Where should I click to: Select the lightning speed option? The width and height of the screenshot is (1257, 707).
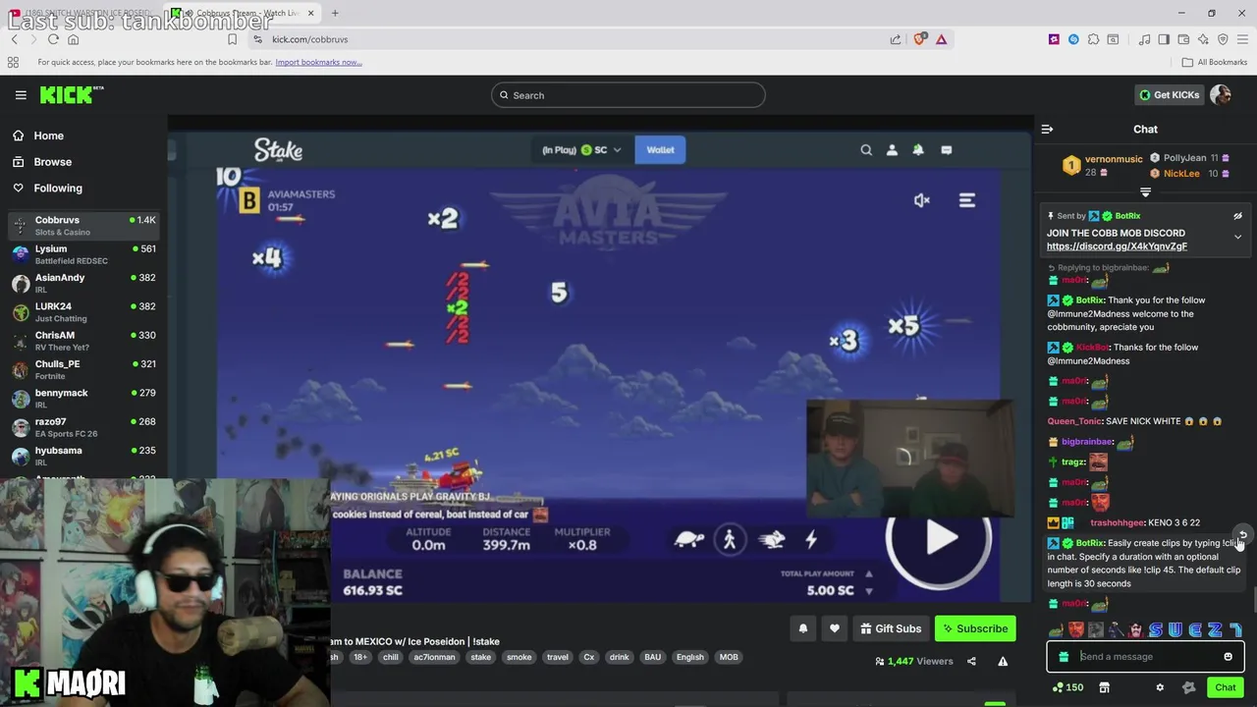click(811, 539)
